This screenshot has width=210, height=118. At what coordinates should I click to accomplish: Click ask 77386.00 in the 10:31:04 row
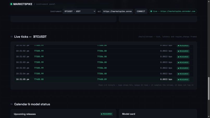pos(102,74)
